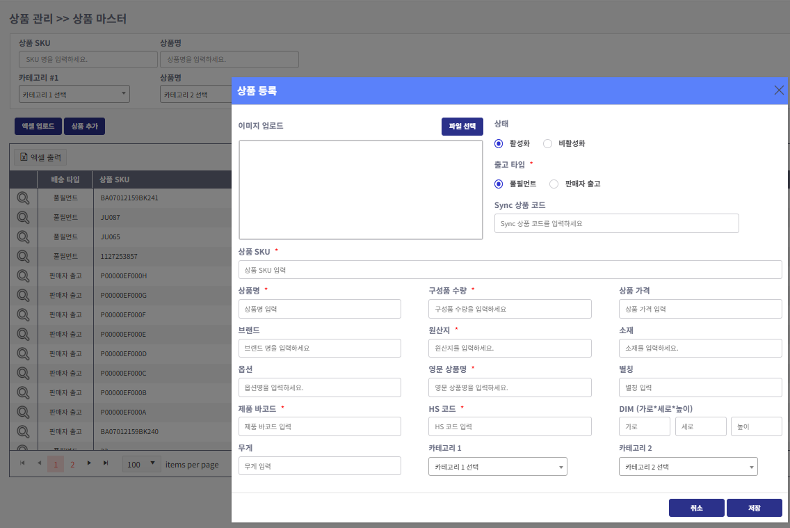This screenshot has height=528, width=790.
Task: Close the 상품 등록 dialog with X
Action: (779, 90)
